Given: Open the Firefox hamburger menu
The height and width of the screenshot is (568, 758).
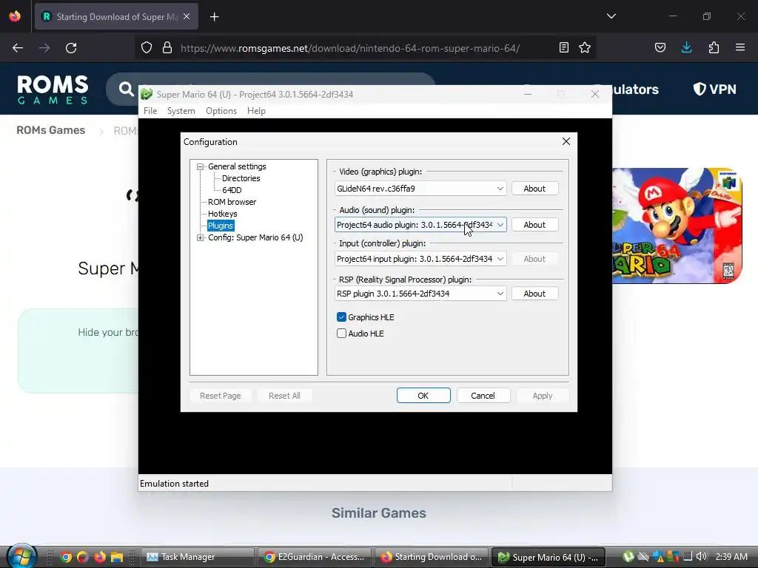Looking at the screenshot, I should click(x=740, y=47).
